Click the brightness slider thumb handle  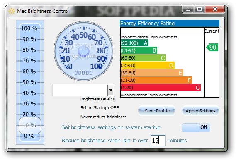pyautogui.click(x=30, y=126)
